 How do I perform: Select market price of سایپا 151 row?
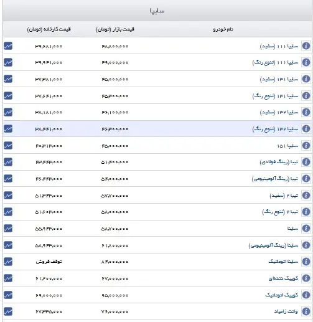coord(115,146)
